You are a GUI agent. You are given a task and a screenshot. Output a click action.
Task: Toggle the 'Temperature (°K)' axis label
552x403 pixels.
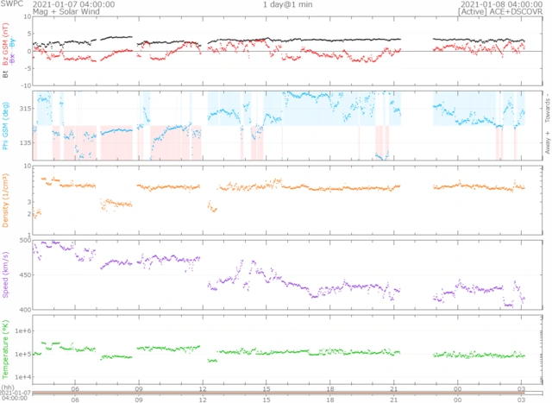(x=5, y=349)
